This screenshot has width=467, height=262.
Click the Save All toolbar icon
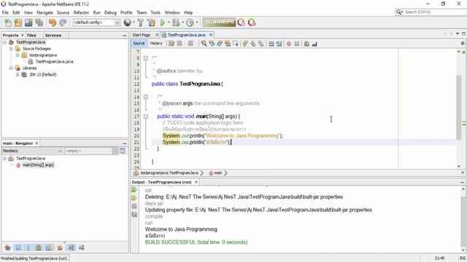(39, 23)
